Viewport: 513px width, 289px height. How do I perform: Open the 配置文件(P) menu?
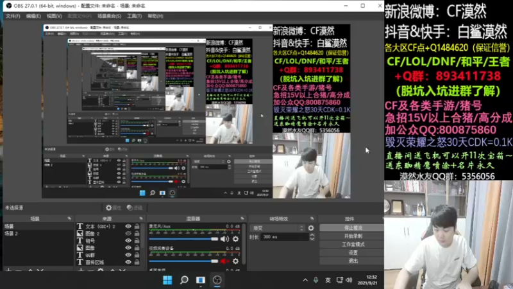[80, 16]
